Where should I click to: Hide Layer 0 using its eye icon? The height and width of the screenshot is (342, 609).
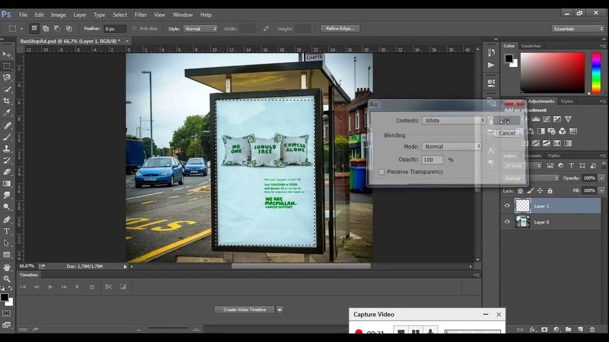click(507, 222)
